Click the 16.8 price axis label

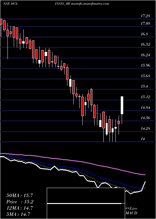point(144,34)
